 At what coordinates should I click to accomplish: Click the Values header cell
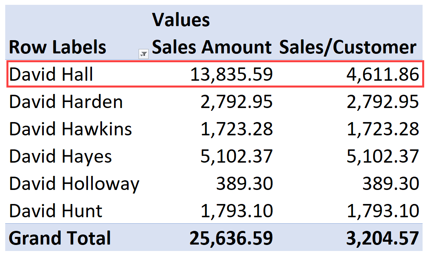(181, 20)
